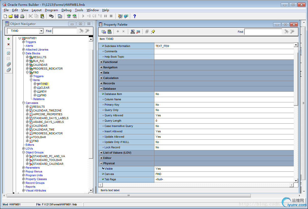Screen dimensions: 308x209
Task: Click the Collapse All icon in navigator side toolbar
Action: click(8, 70)
